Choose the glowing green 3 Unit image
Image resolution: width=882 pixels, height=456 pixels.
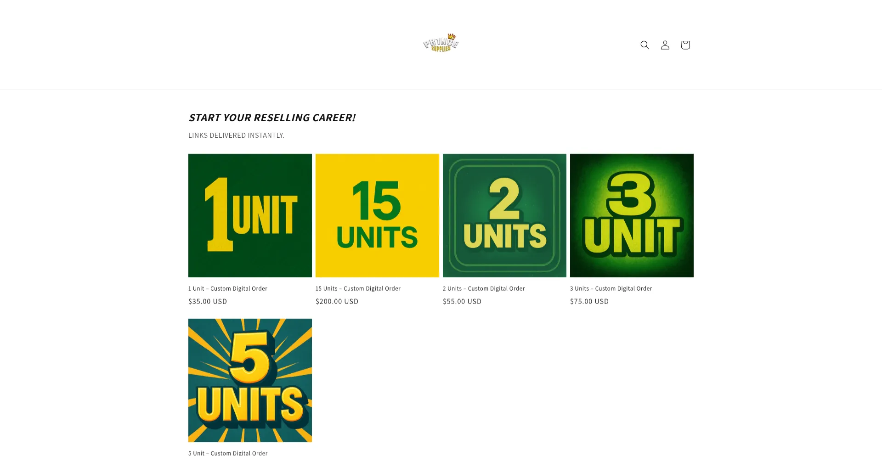click(x=632, y=215)
